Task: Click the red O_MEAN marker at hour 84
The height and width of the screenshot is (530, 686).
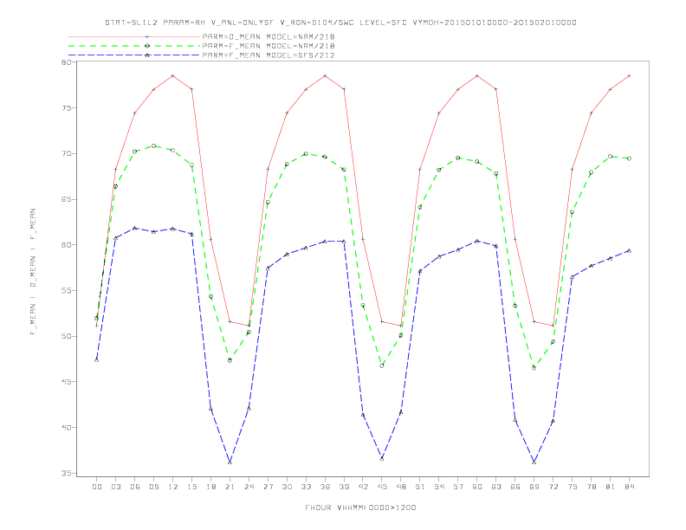Action: [x=630, y=75]
